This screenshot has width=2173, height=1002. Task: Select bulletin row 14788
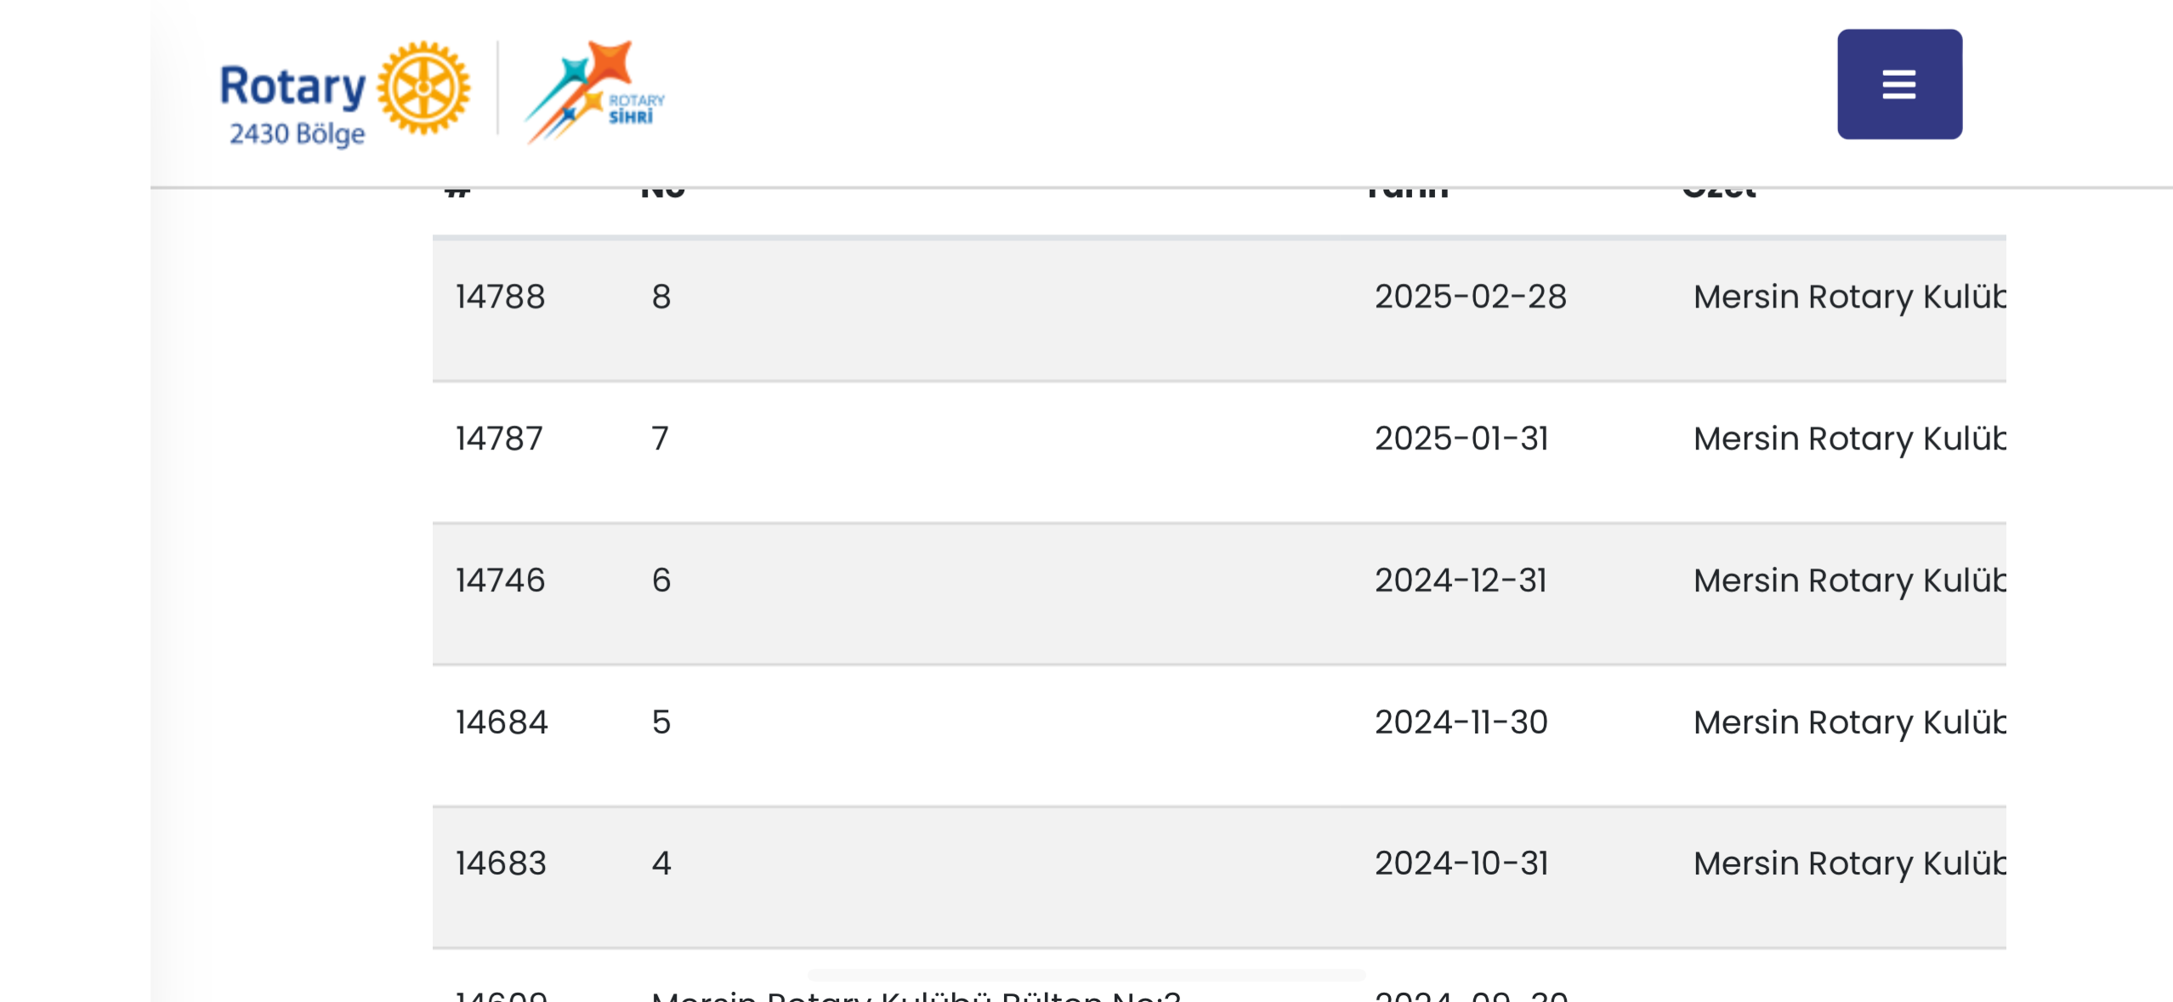tap(1218, 310)
